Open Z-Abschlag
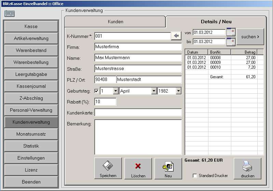Image resolution: width=273 pixels, height=191 pixels. click(x=31, y=98)
